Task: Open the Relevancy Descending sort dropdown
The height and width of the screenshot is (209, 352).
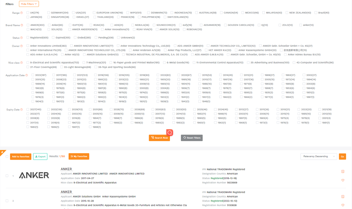Action: click(x=319, y=156)
